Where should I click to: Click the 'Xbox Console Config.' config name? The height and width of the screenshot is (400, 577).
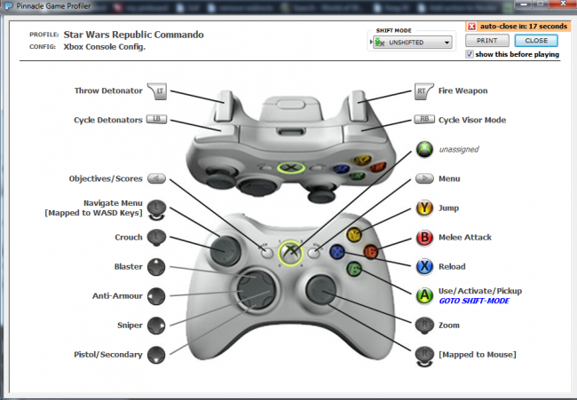coord(105,47)
